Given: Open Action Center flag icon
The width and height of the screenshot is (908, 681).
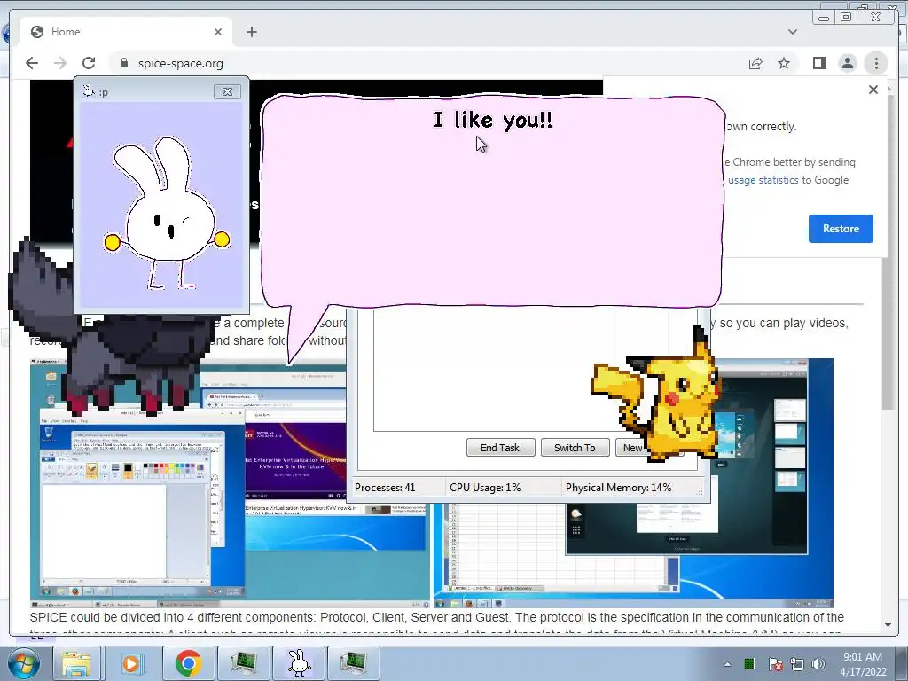Looking at the screenshot, I should click(775, 664).
